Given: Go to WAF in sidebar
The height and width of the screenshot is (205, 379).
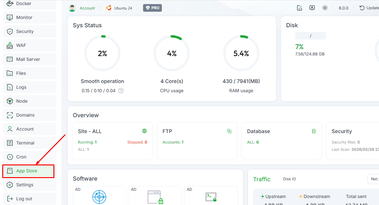Looking at the screenshot, I should point(21,45).
